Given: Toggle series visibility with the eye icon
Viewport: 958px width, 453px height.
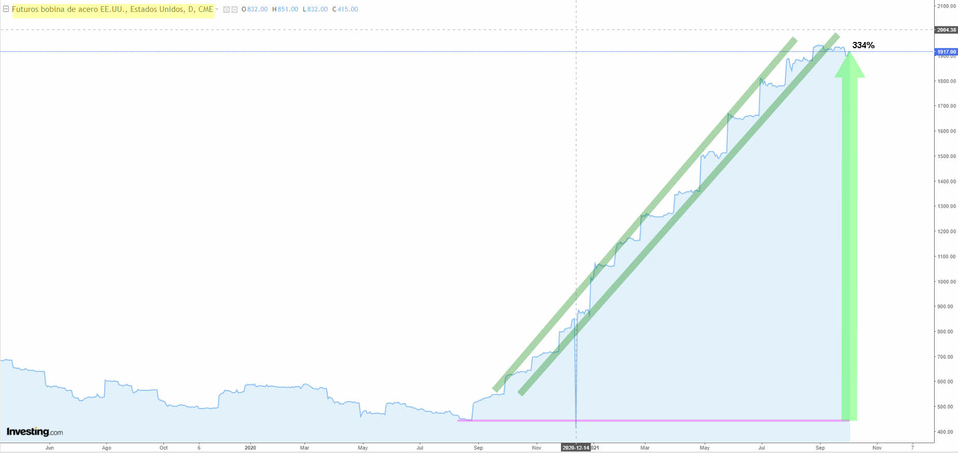Looking at the screenshot, I should [x=227, y=9].
